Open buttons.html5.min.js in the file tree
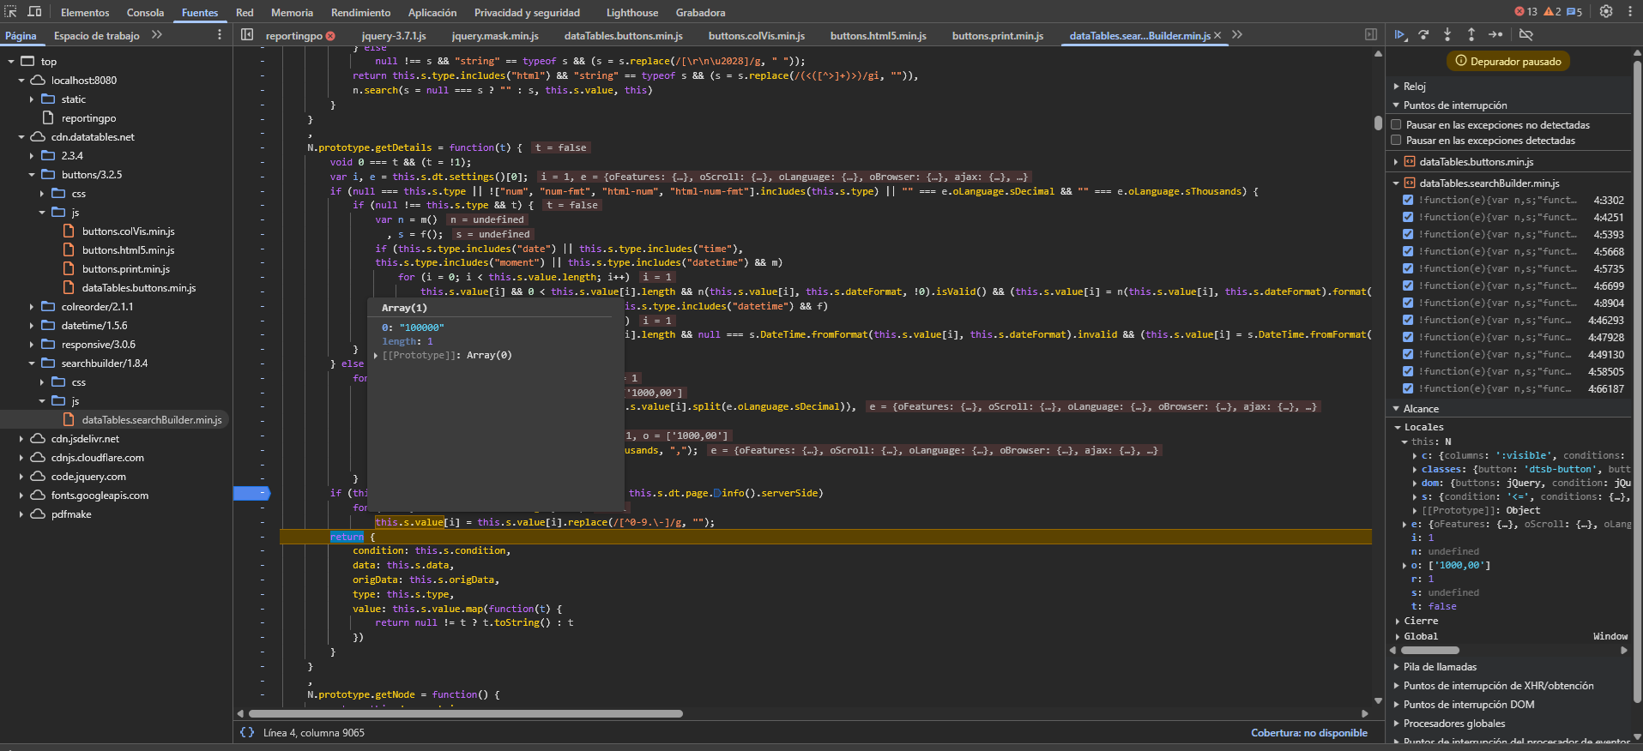Image resolution: width=1643 pixels, height=751 pixels. point(128,250)
